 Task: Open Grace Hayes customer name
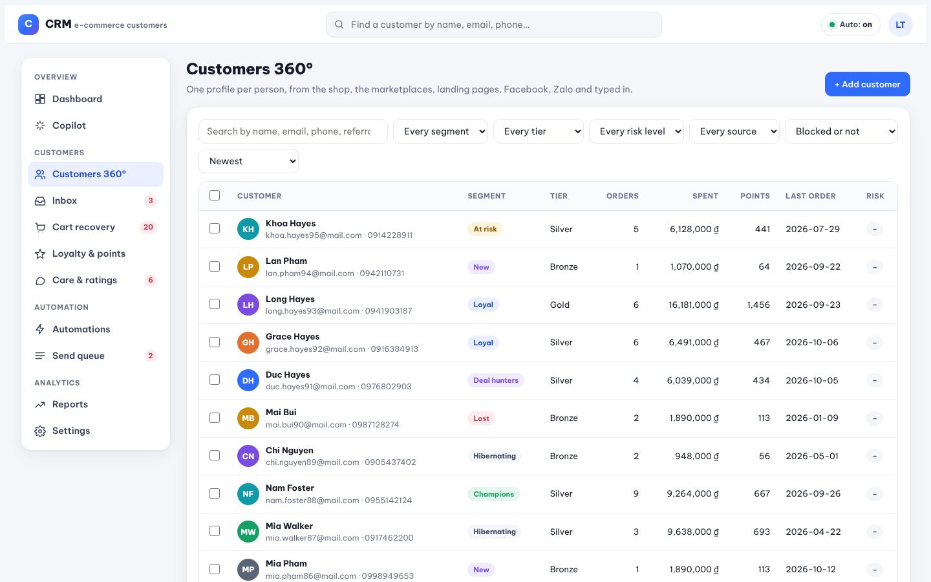[x=292, y=336]
